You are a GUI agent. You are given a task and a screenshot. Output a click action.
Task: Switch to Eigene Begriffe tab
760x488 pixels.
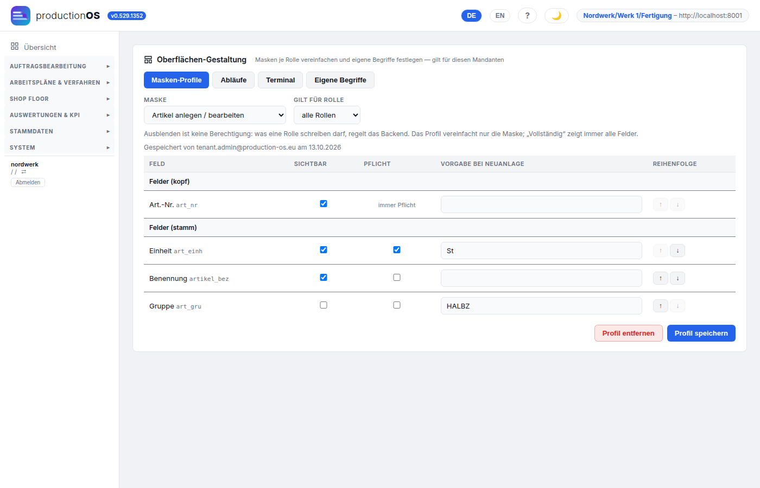pyautogui.click(x=340, y=80)
